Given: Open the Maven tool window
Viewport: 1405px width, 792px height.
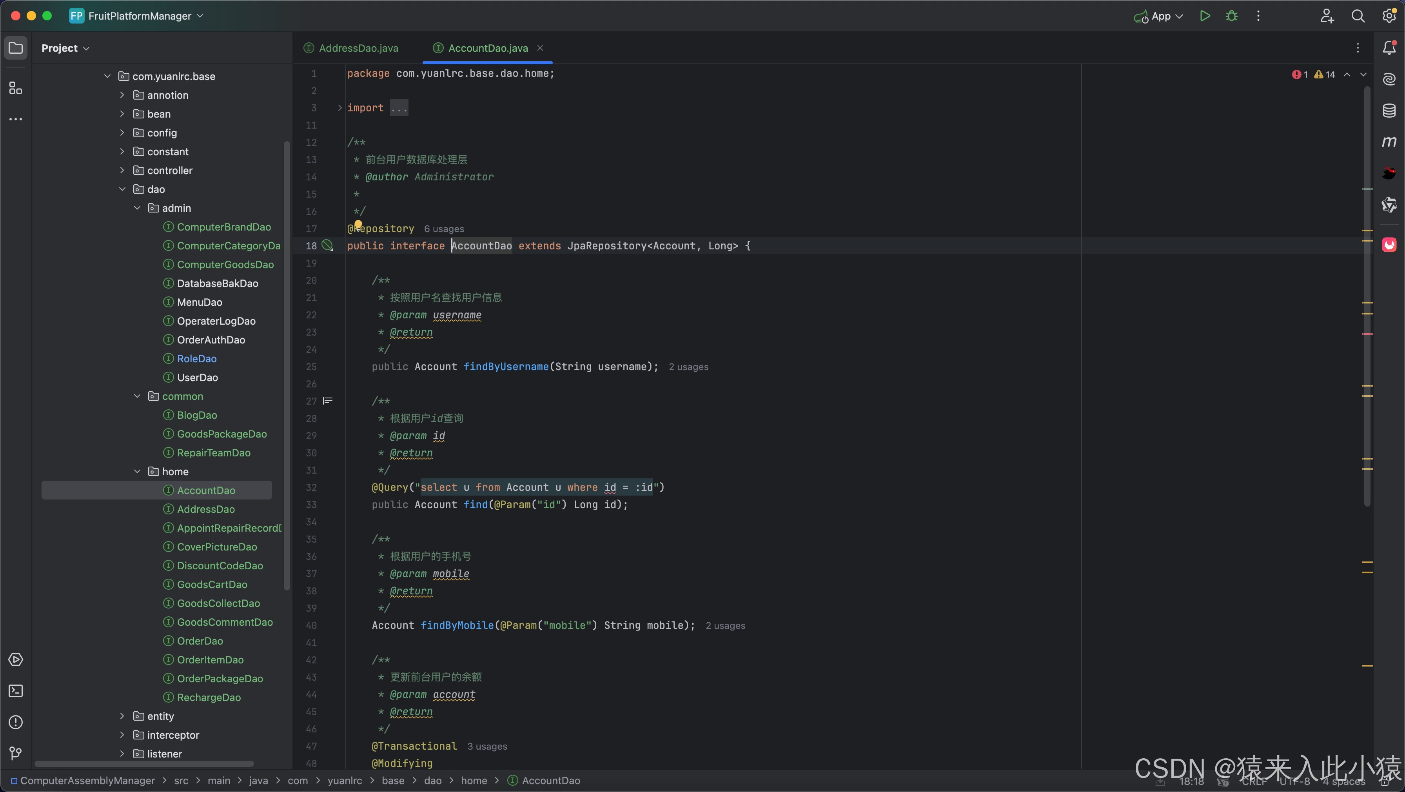Looking at the screenshot, I should tap(1389, 142).
